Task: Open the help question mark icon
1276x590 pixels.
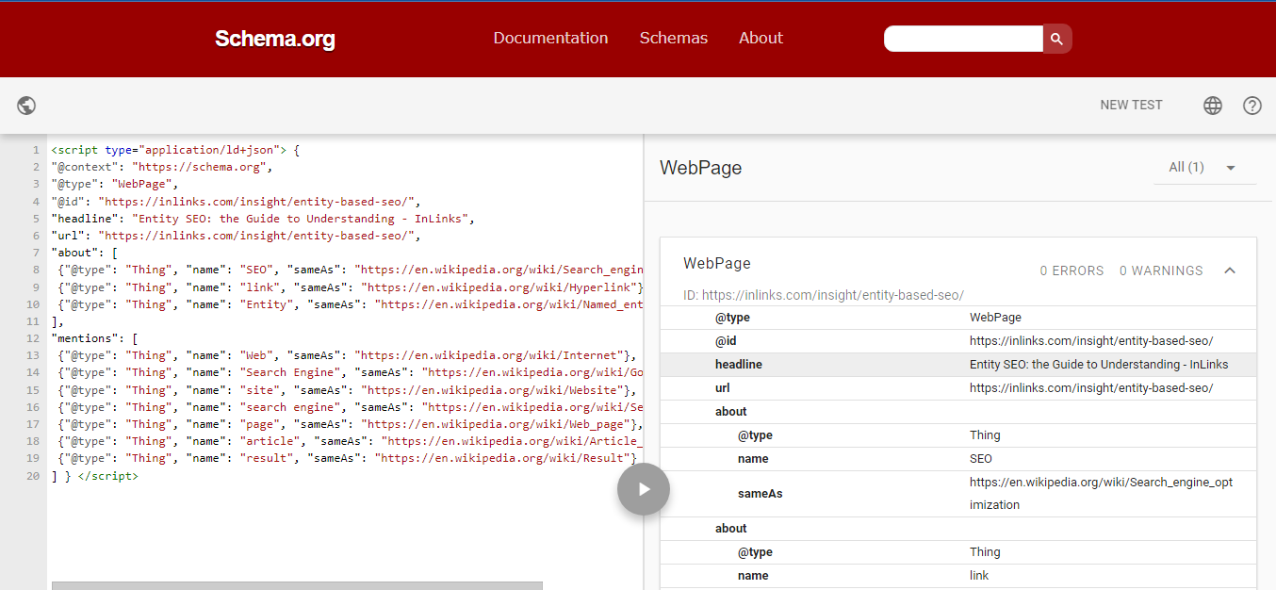Action: pos(1252,106)
